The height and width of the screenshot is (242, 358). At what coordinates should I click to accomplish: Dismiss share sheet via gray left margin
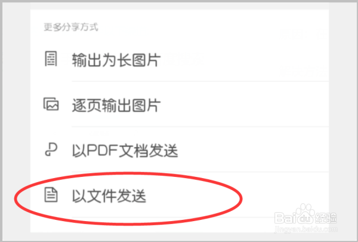(17, 121)
